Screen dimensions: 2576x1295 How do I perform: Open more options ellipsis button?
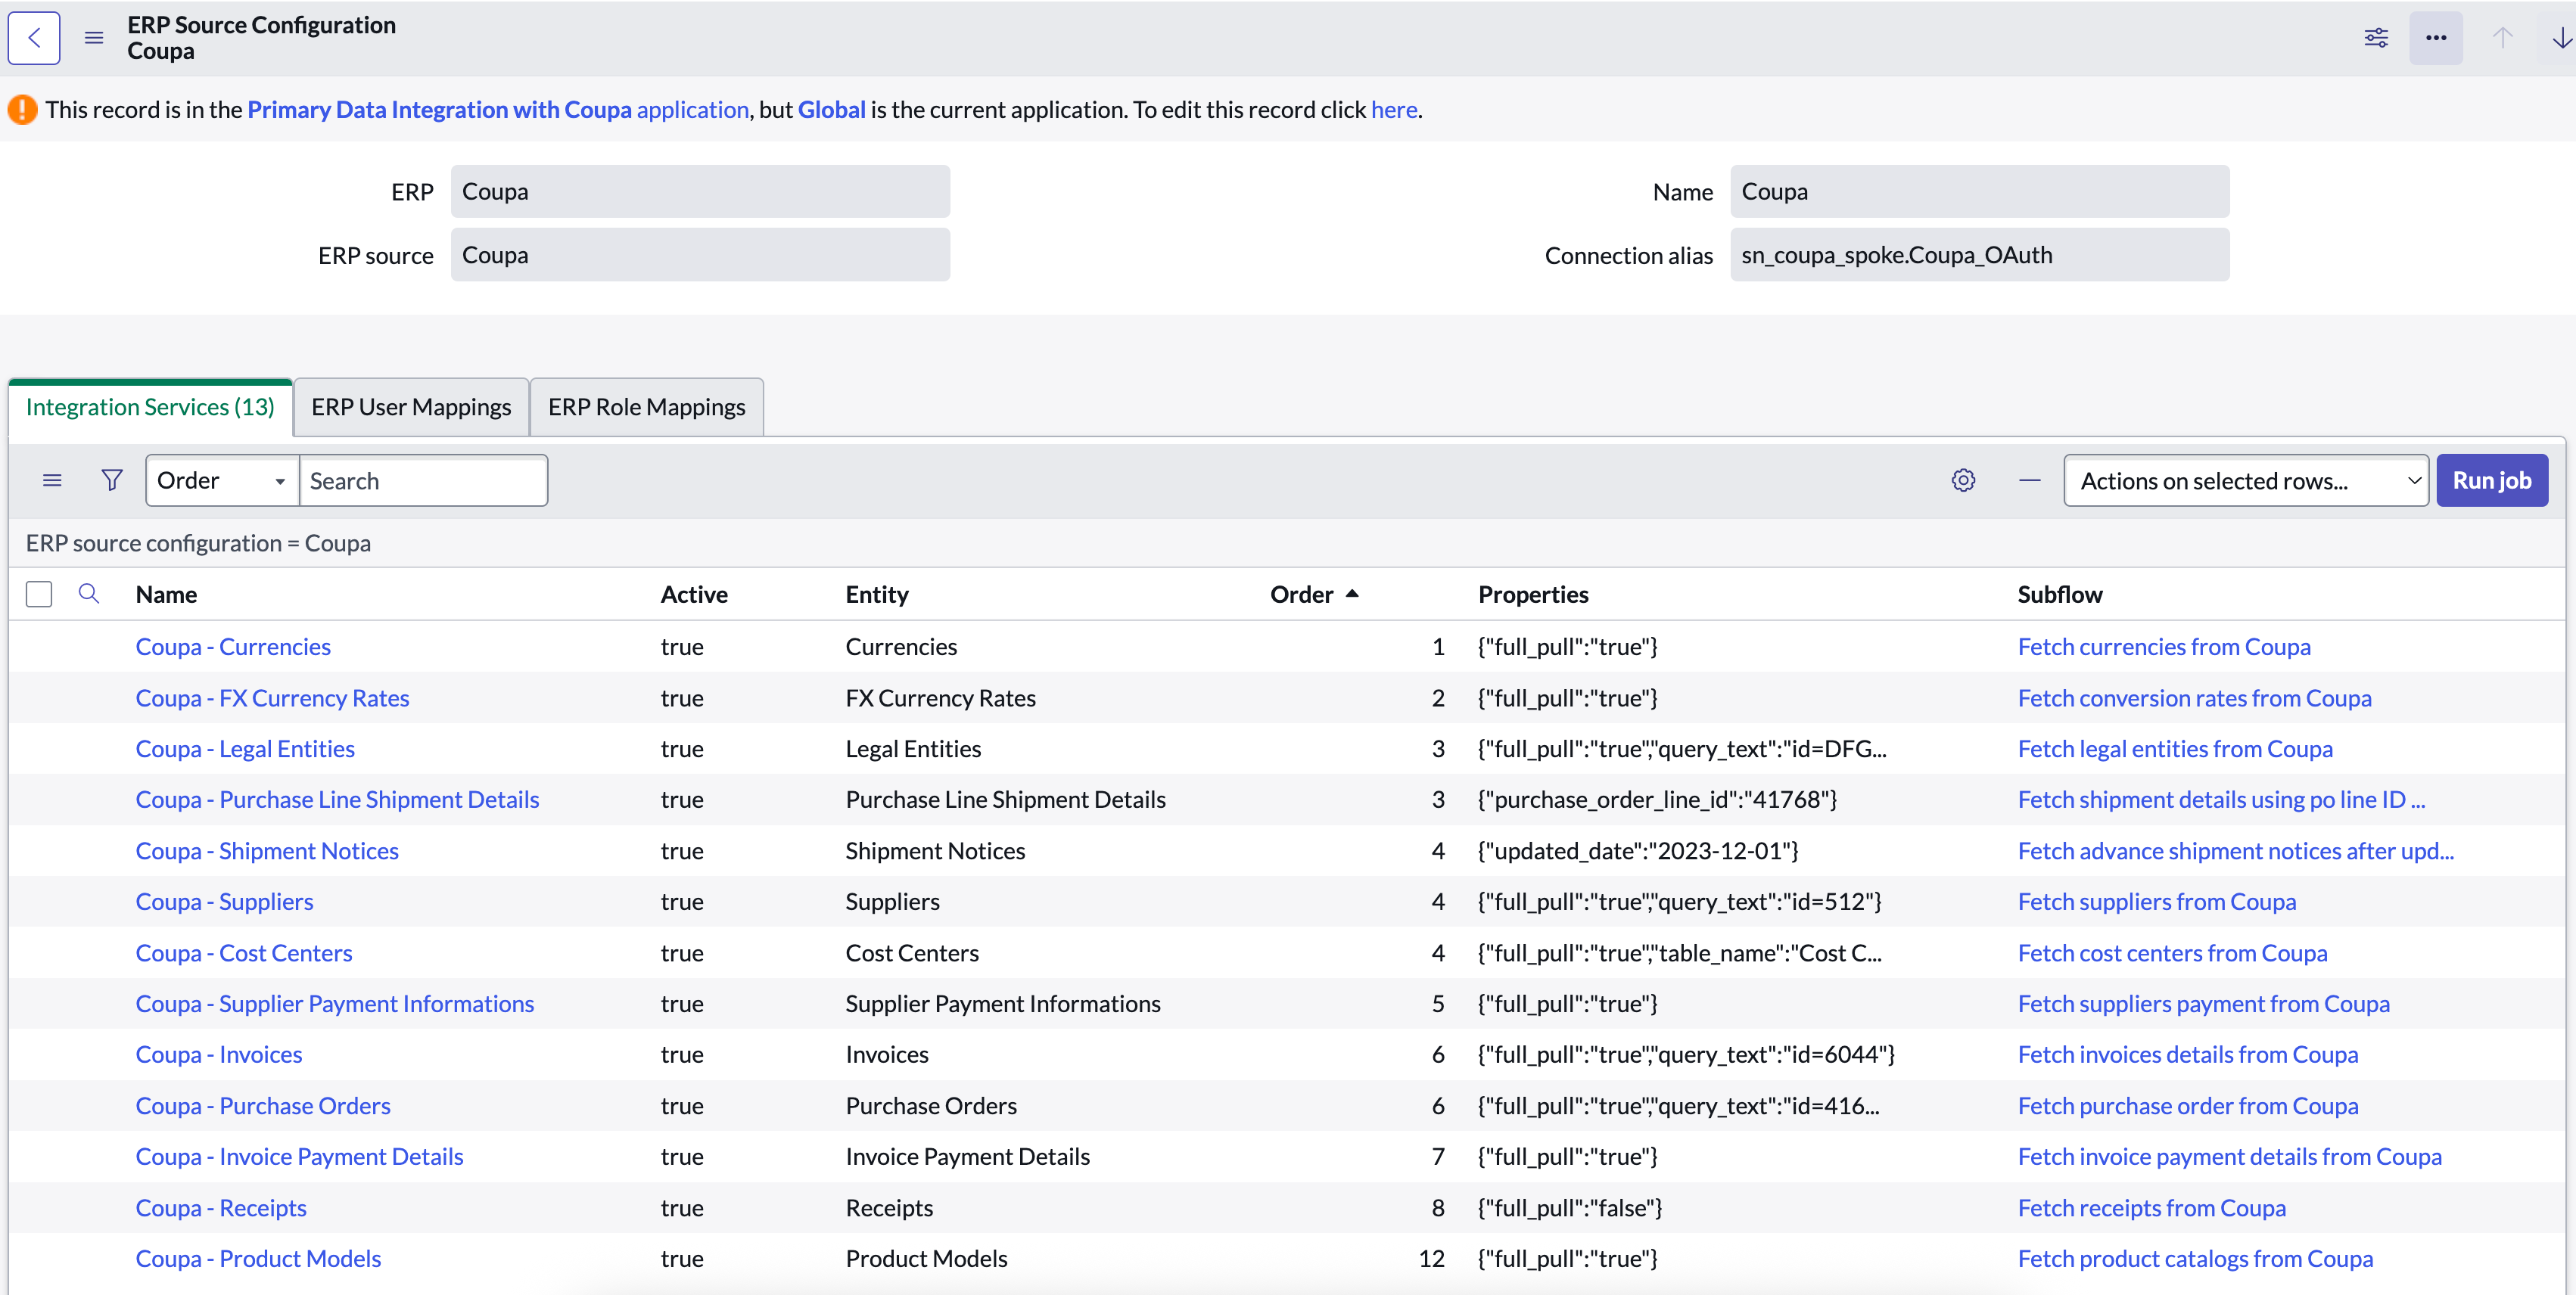(2436, 38)
